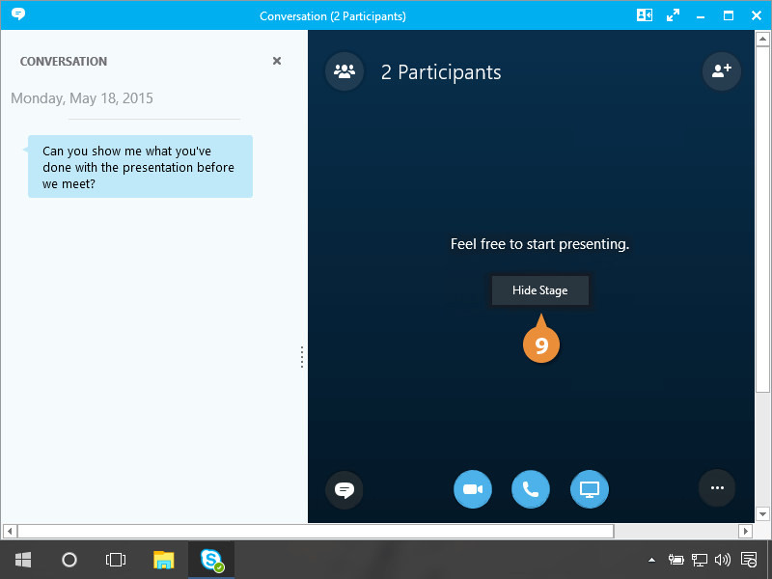The image size is (772, 579).
Task: Click the scroll right arrow
Action: 745,531
